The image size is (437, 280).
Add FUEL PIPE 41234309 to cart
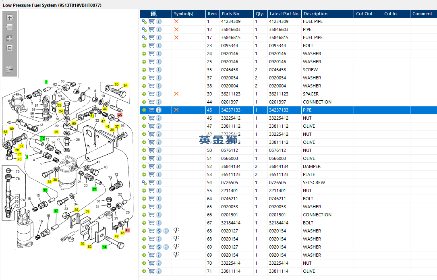click(151, 21)
